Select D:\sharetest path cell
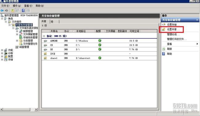 (x=83, y=58)
